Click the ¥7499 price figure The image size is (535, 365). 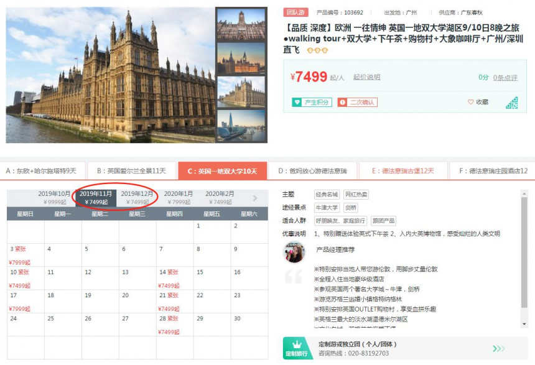(x=309, y=76)
